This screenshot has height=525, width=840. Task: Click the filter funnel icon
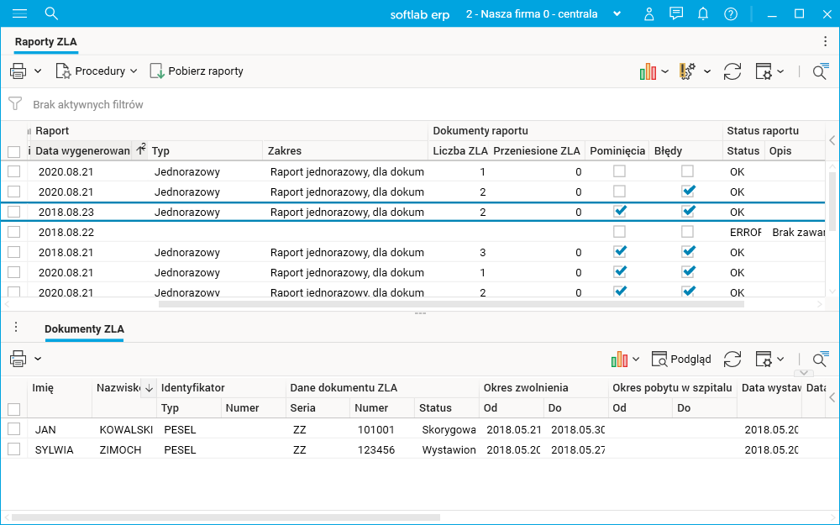coord(15,104)
